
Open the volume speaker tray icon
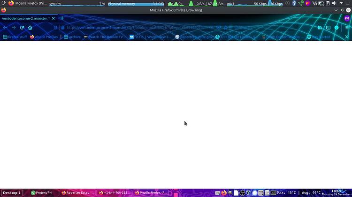point(334,3)
